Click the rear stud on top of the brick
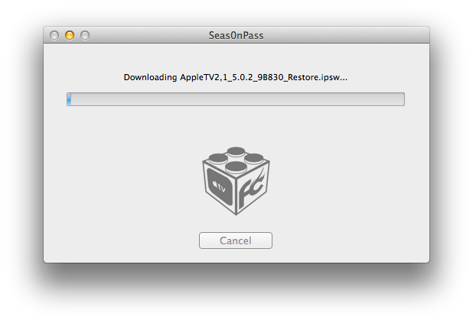The image size is (473, 323). 235,152
